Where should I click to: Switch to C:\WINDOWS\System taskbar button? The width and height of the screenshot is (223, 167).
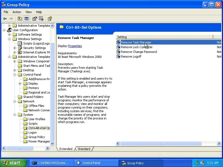coord(52,163)
